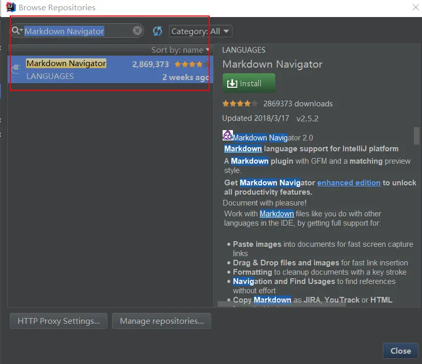Click the IntelliJ IDEA title bar icon
The height and width of the screenshot is (364, 422).
pyautogui.click(x=11, y=7)
